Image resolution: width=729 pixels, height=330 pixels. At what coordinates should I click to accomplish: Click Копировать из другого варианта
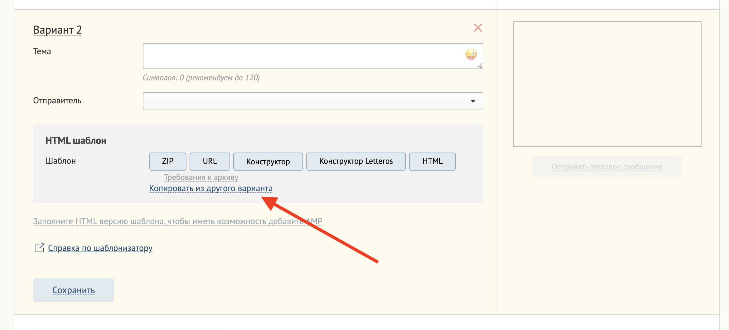pos(211,188)
